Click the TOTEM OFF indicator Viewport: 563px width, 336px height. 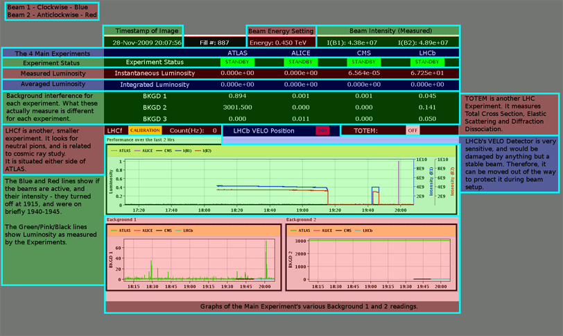413,131
